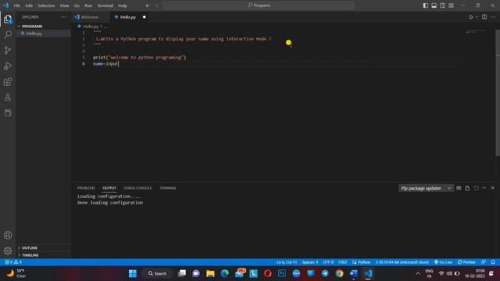Click the editor vertical scrollbar
Viewport: 500px width, 281px height.
(498, 92)
